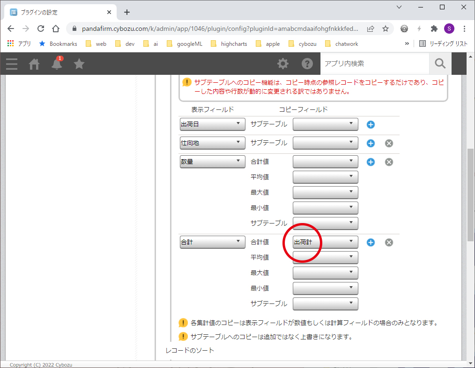Close the プラグインの設定 tab
The width and height of the screenshot is (475, 368).
pyautogui.click(x=109, y=13)
